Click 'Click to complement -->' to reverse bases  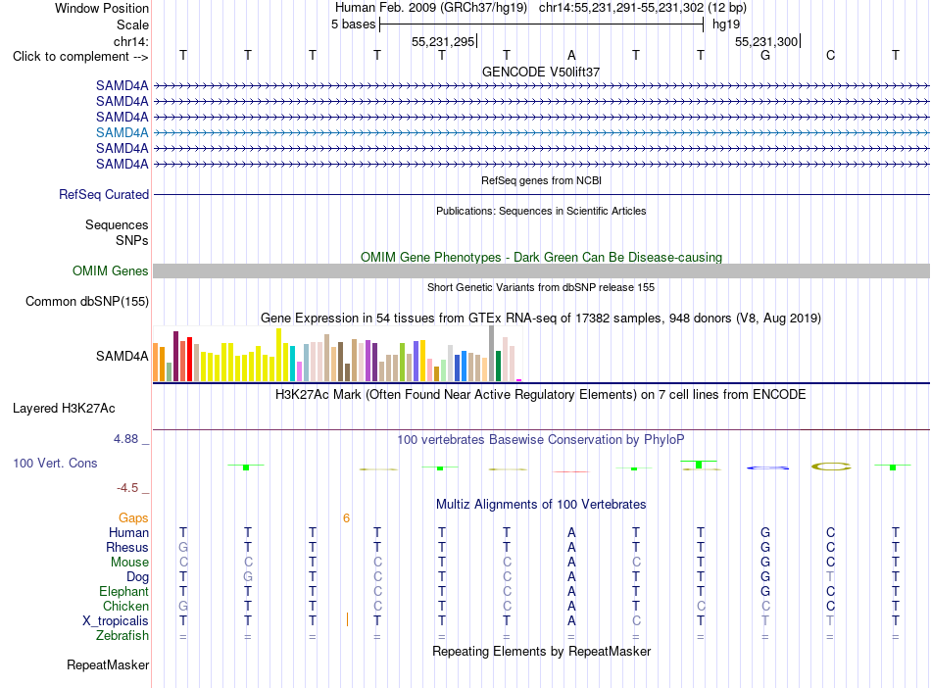coord(80,57)
